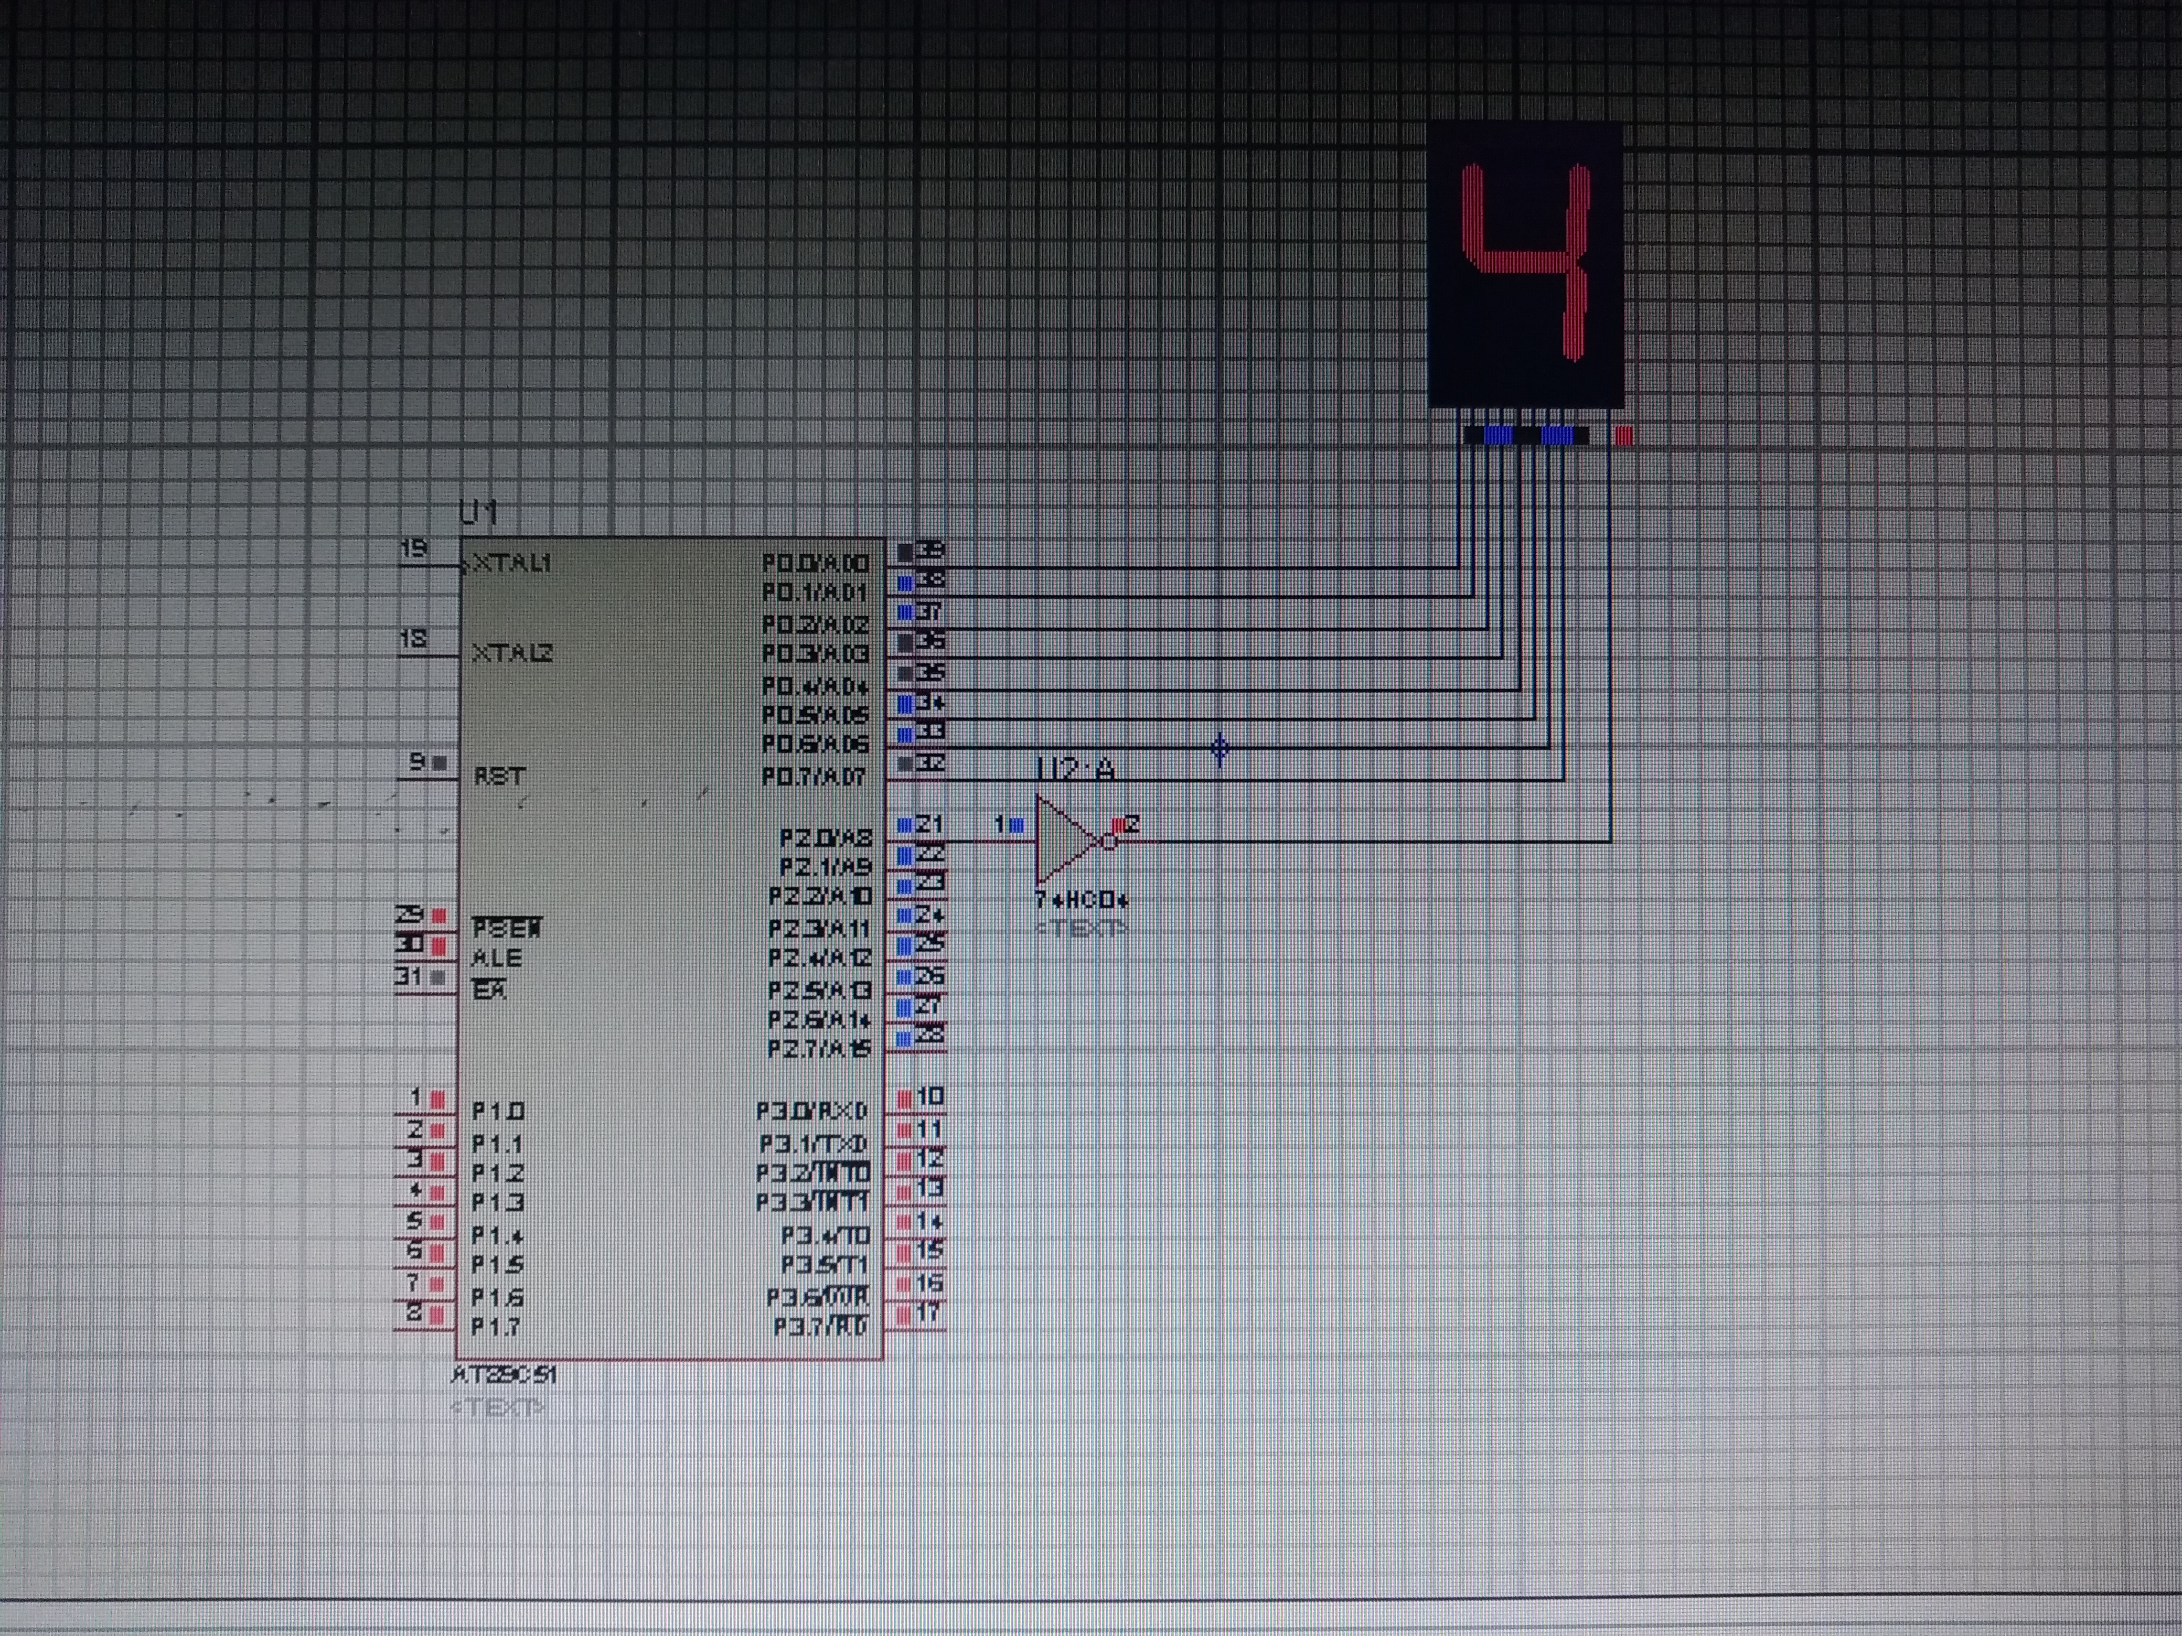Click the <TEXT> placeholder below AT89C51

tap(498, 1406)
